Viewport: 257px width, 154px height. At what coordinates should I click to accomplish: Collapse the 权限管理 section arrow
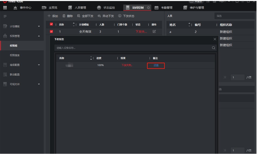(39, 36)
